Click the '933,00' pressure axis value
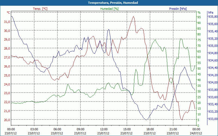The height and width of the screenshot is (136, 218). 213,119
